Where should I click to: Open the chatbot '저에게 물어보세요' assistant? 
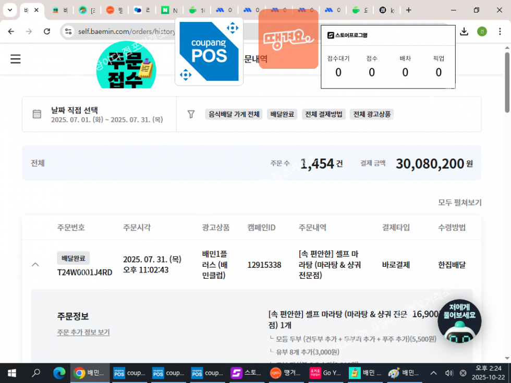pyautogui.click(x=459, y=322)
